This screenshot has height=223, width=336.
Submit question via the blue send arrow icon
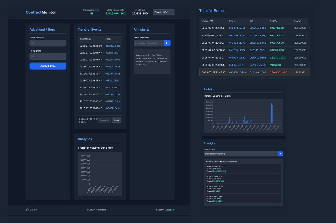click(167, 43)
